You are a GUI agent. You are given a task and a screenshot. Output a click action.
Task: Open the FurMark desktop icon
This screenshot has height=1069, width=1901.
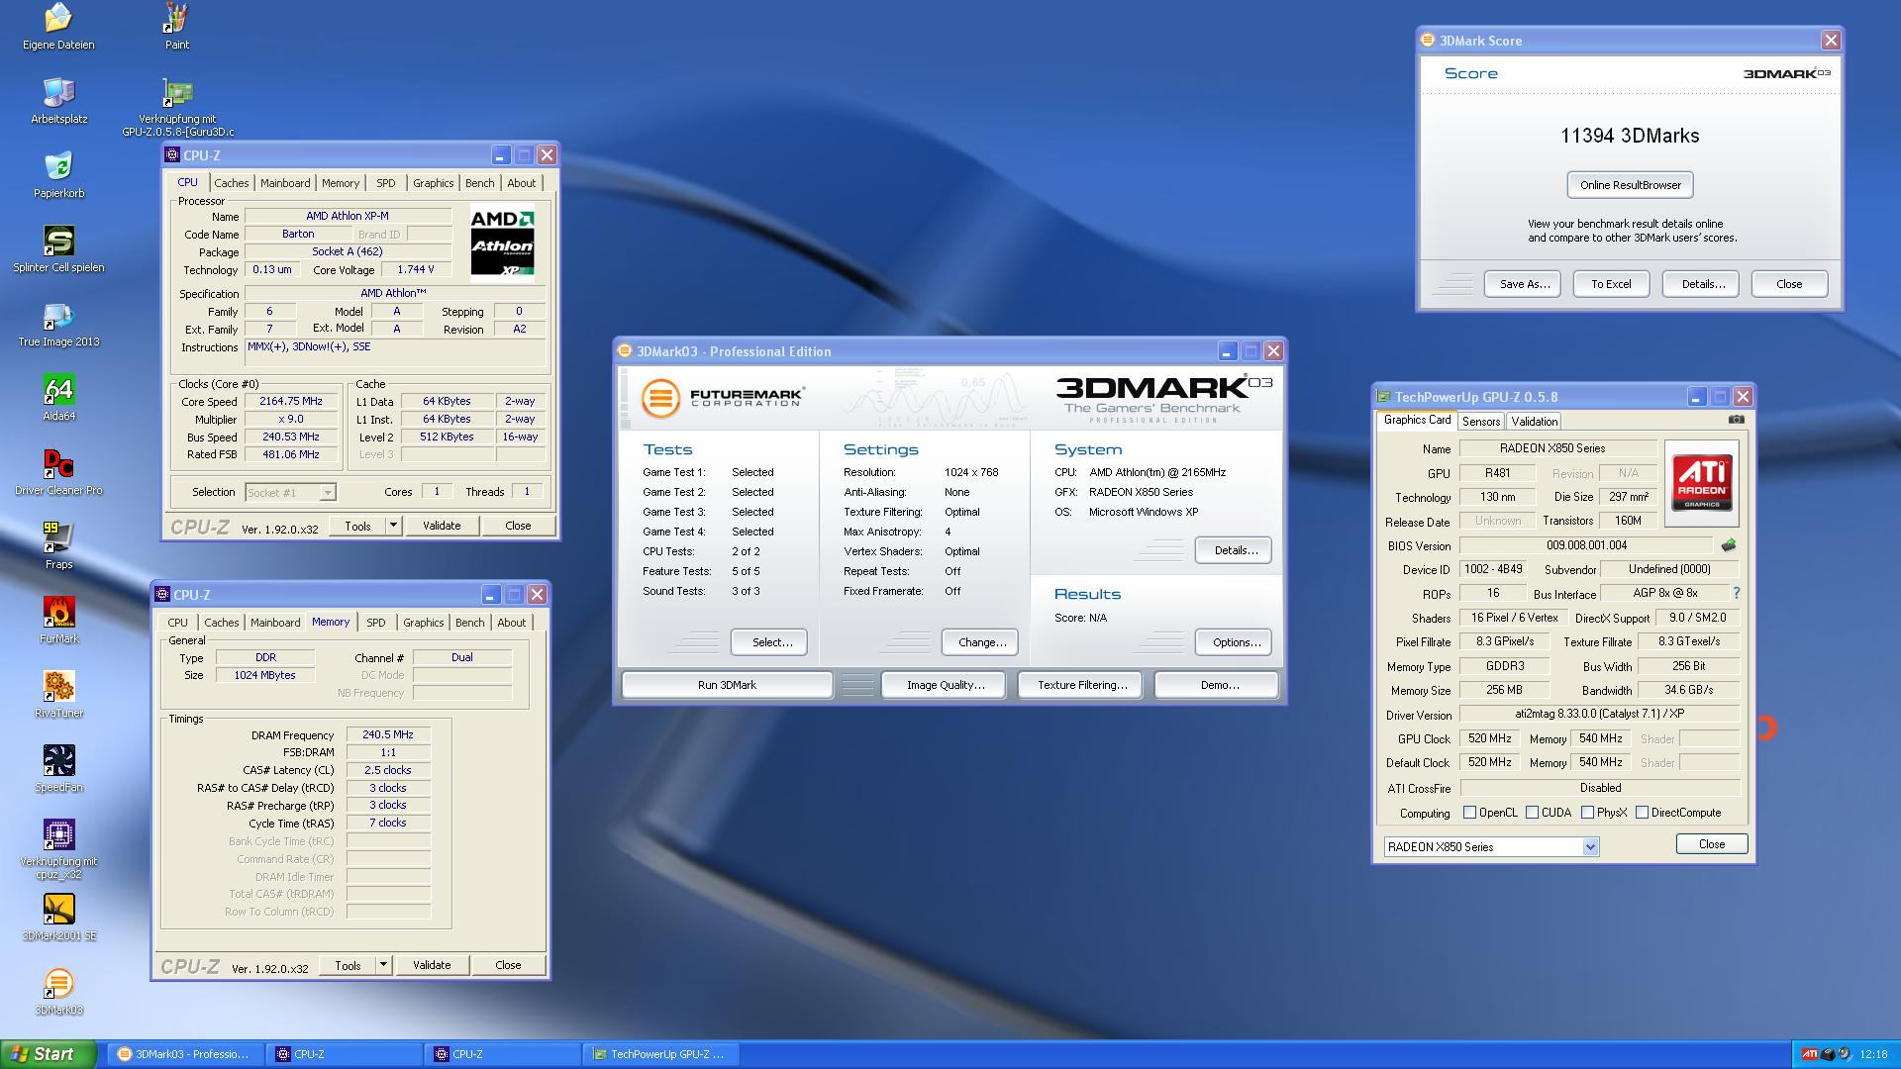58,614
